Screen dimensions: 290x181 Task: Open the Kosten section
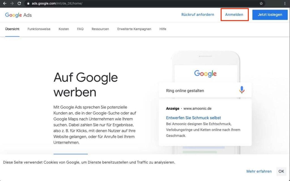coord(64,29)
